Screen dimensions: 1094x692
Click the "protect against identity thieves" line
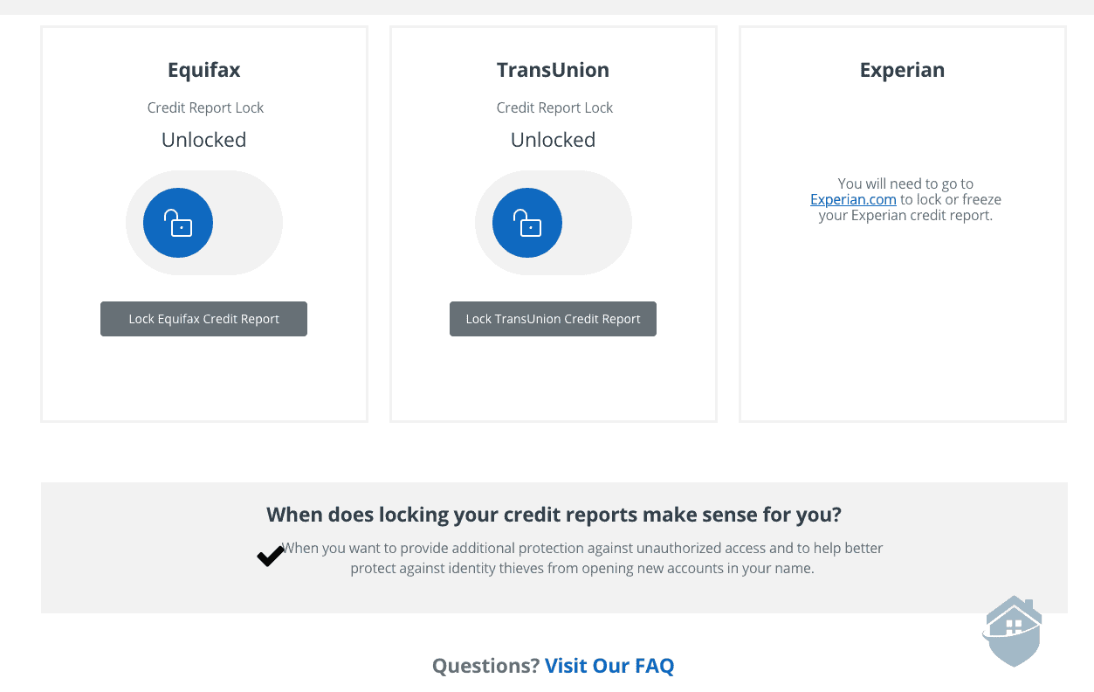click(x=581, y=568)
